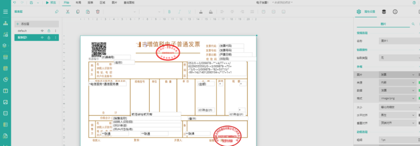Open the 水平对齐 dropdown
This screenshot has width=420, height=146.
(x=397, y=115)
